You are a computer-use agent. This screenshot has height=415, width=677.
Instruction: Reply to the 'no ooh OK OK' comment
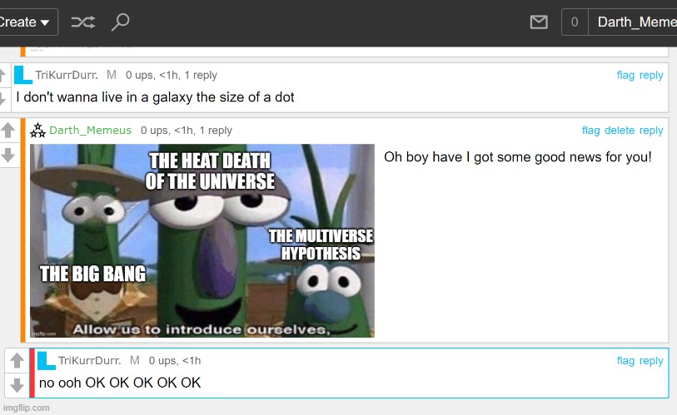[651, 361]
